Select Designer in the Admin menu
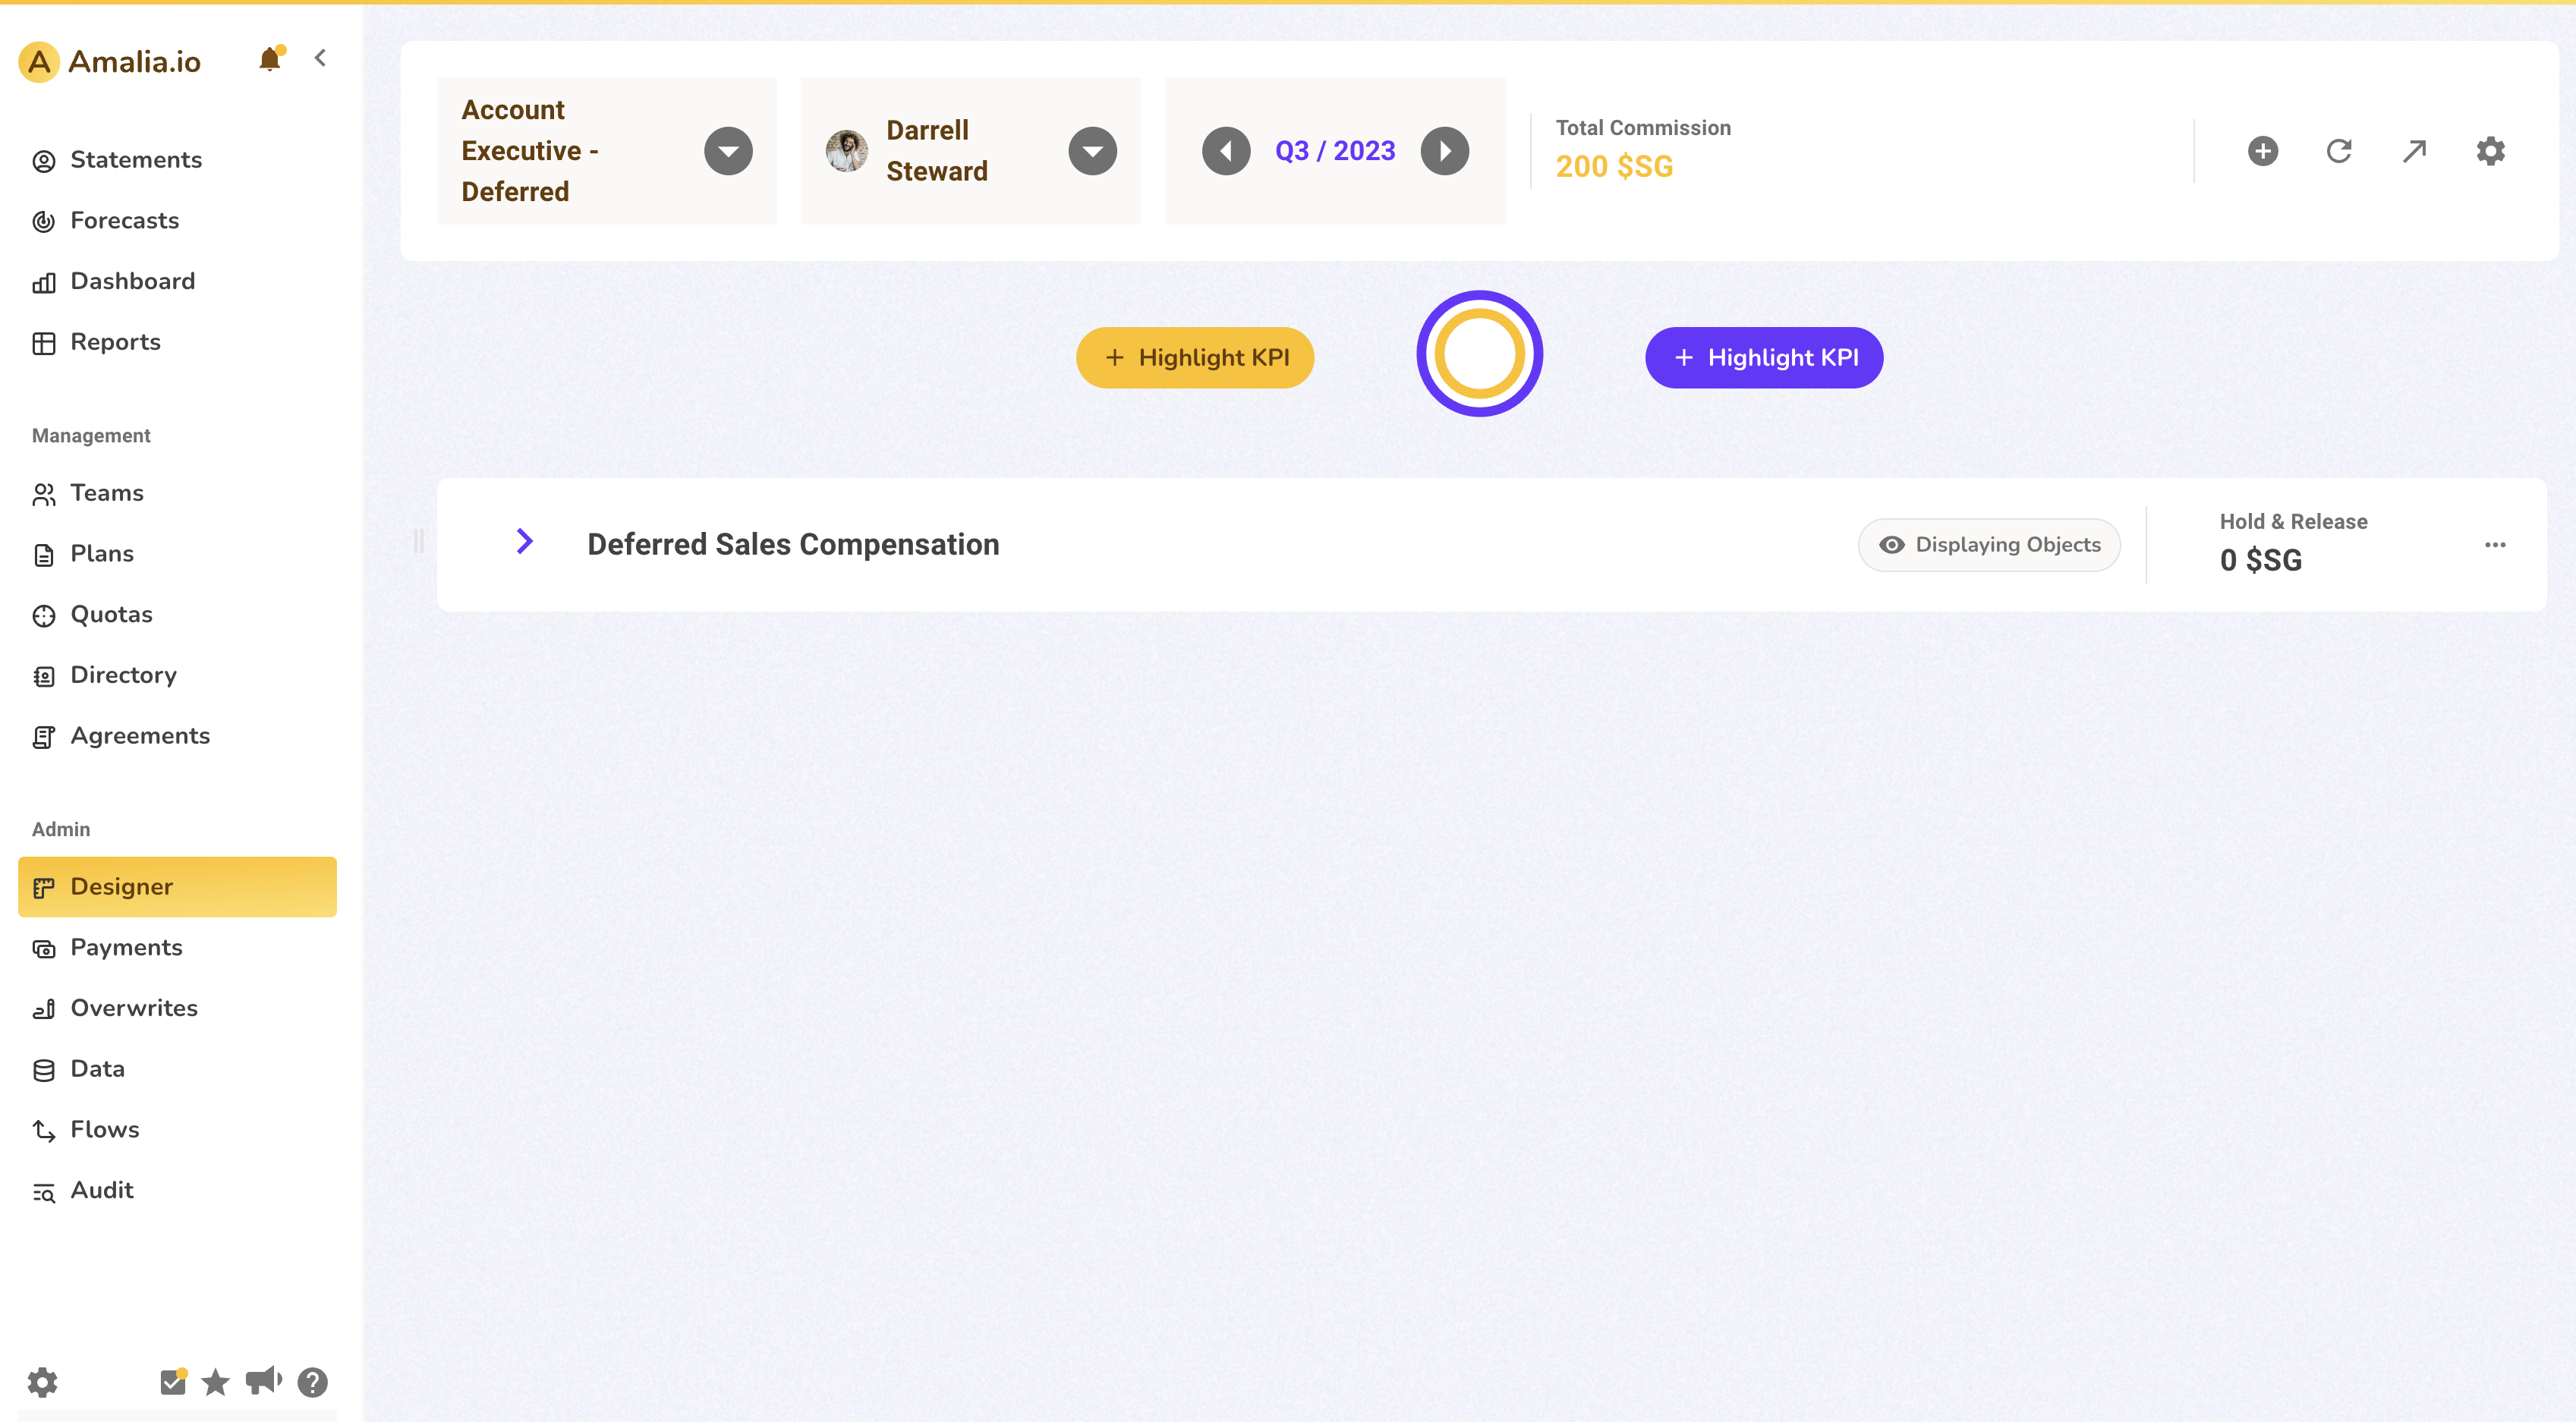This screenshot has width=2576, height=1422. [x=177, y=887]
